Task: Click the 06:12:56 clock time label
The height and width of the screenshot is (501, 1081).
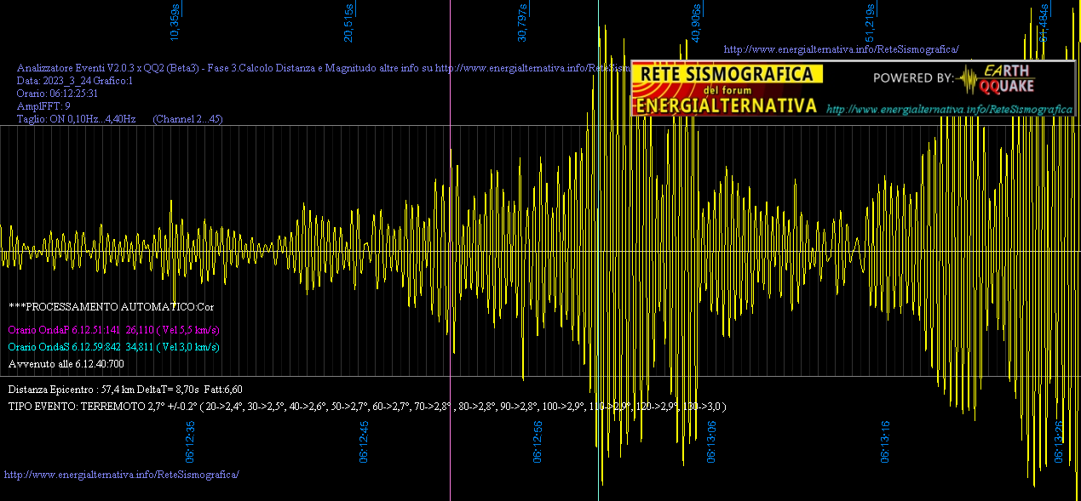Action: [x=538, y=441]
